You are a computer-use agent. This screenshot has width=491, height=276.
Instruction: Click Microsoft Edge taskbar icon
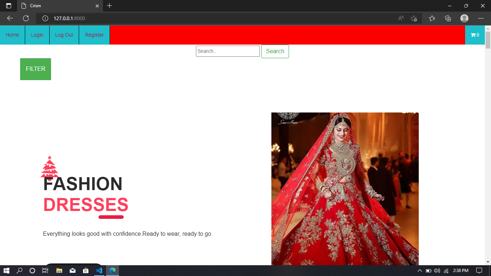coord(113,271)
